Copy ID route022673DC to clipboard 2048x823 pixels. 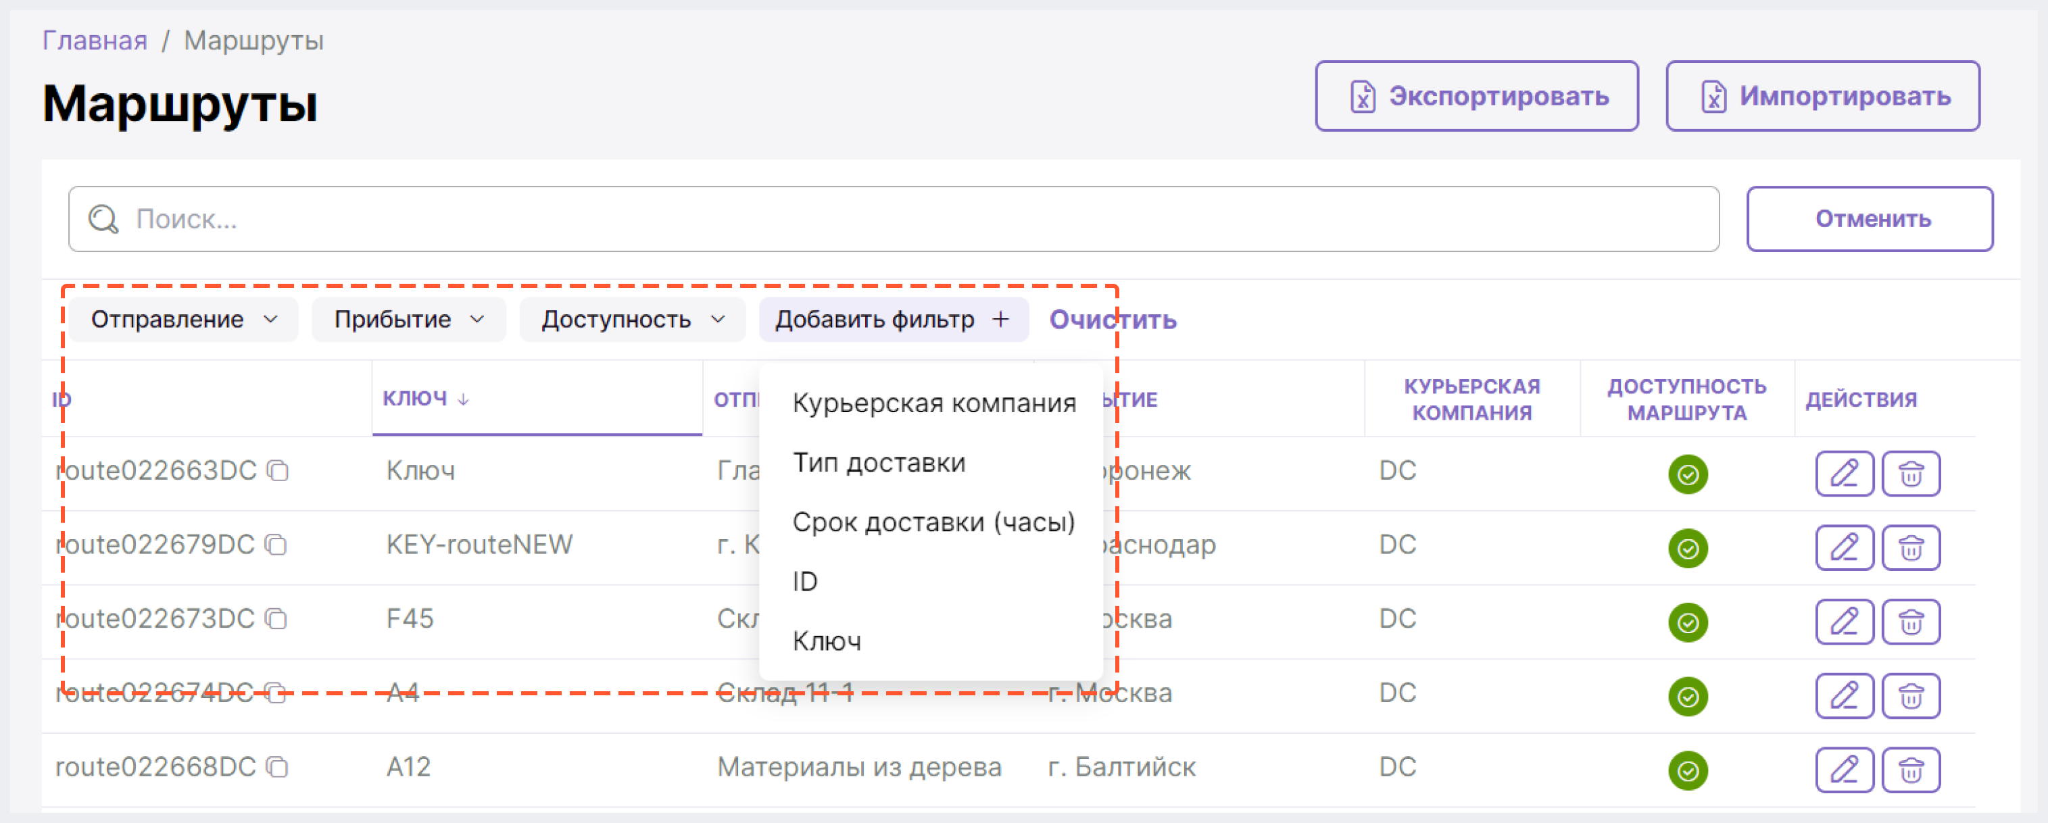point(276,619)
